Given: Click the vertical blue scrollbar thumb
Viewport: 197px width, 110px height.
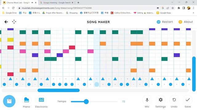Looking at the screenshot, I should click(194, 74).
